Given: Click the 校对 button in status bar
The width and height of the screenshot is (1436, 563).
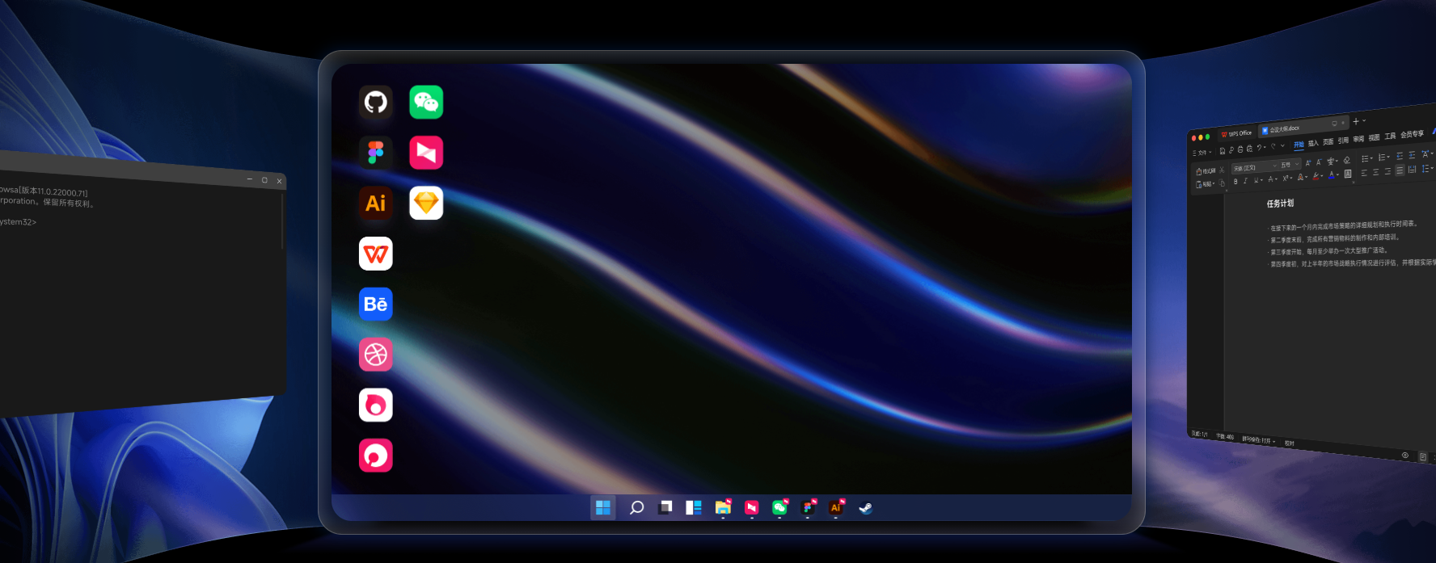Looking at the screenshot, I should 1289,443.
